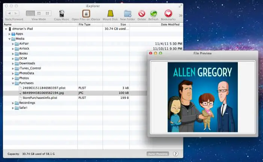Expand the PhotoData folder triangle

click(13, 73)
